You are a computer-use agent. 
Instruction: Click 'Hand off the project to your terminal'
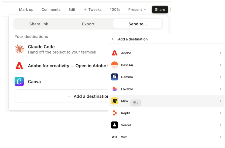(62, 52)
